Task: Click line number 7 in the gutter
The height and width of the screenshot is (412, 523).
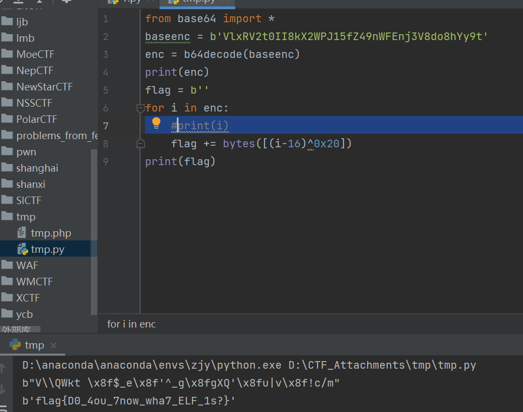Action: 105,126
